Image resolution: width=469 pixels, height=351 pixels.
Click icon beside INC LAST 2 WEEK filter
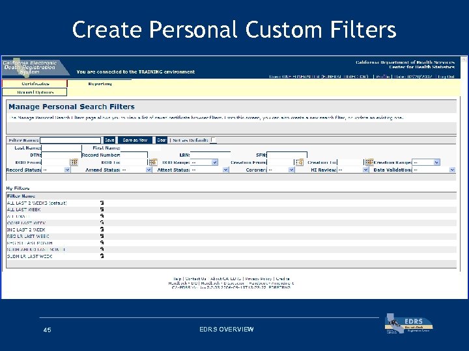click(102, 229)
